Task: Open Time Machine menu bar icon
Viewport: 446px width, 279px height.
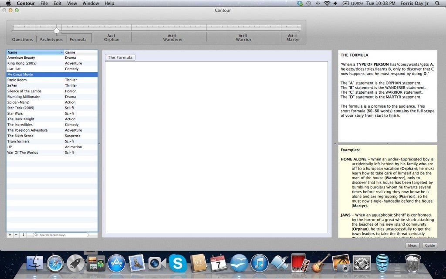Action: [x=309, y=3]
